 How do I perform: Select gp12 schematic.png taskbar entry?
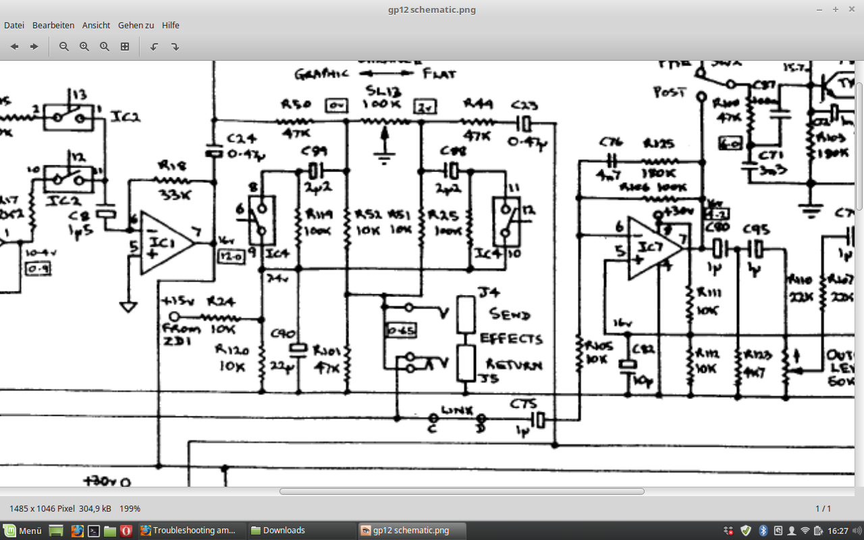tap(411, 531)
